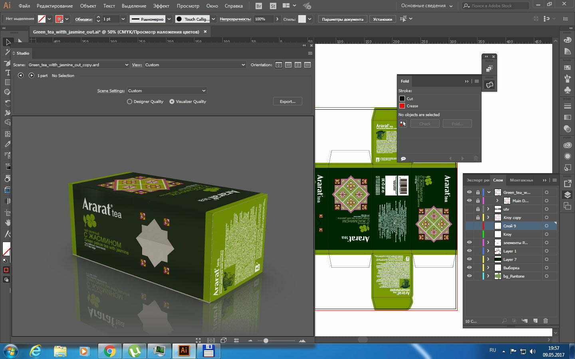Viewport: 575px width, 359px height.
Task: Open the Layers panel icon in dock
Action: [x=567, y=195]
